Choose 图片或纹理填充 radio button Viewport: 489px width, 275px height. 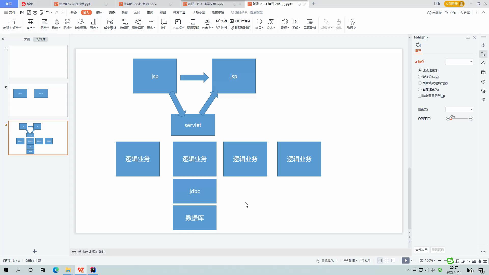point(420,83)
